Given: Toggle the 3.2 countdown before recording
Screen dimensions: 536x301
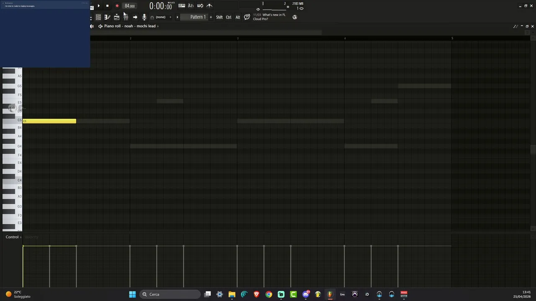Looking at the screenshot, I should (191, 5).
